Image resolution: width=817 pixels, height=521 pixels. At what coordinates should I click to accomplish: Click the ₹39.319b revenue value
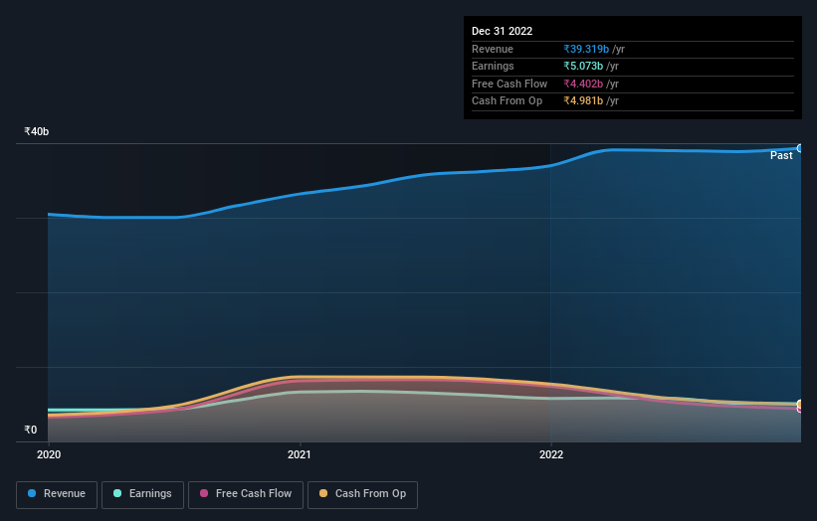pyautogui.click(x=586, y=49)
